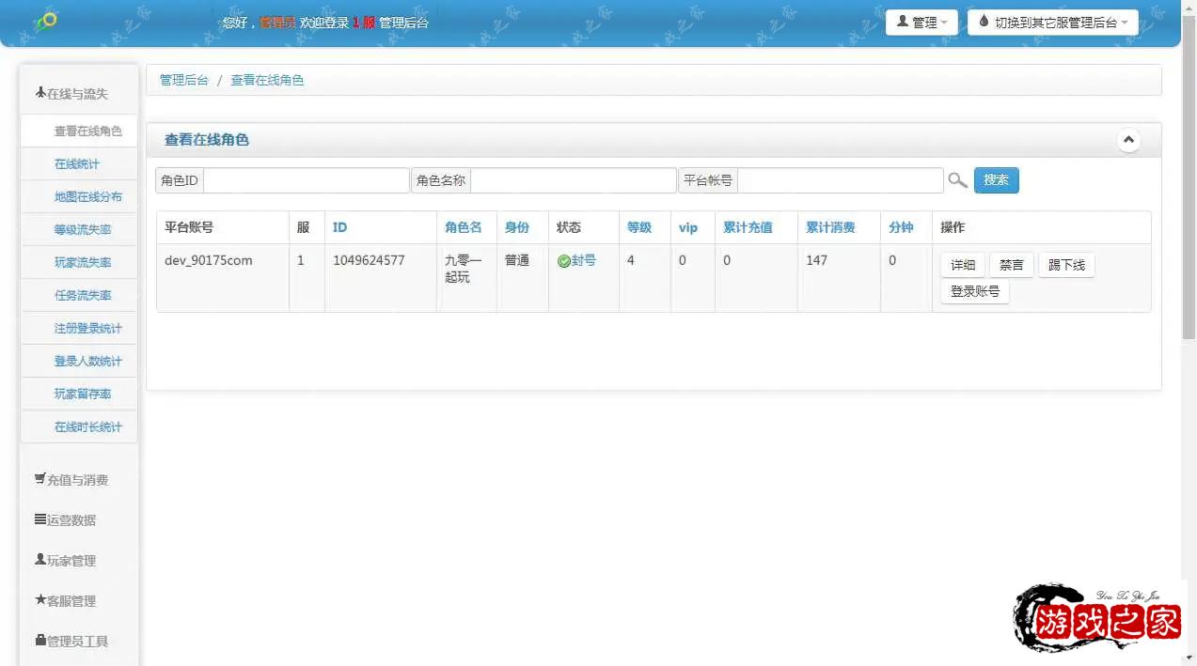1197x666 pixels.
Task: Click the 登录账号 button
Action: click(x=974, y=292)
